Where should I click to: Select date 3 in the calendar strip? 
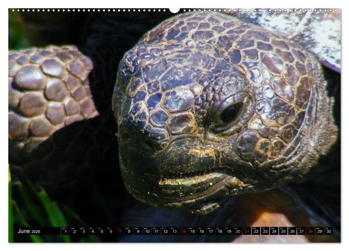84,231
